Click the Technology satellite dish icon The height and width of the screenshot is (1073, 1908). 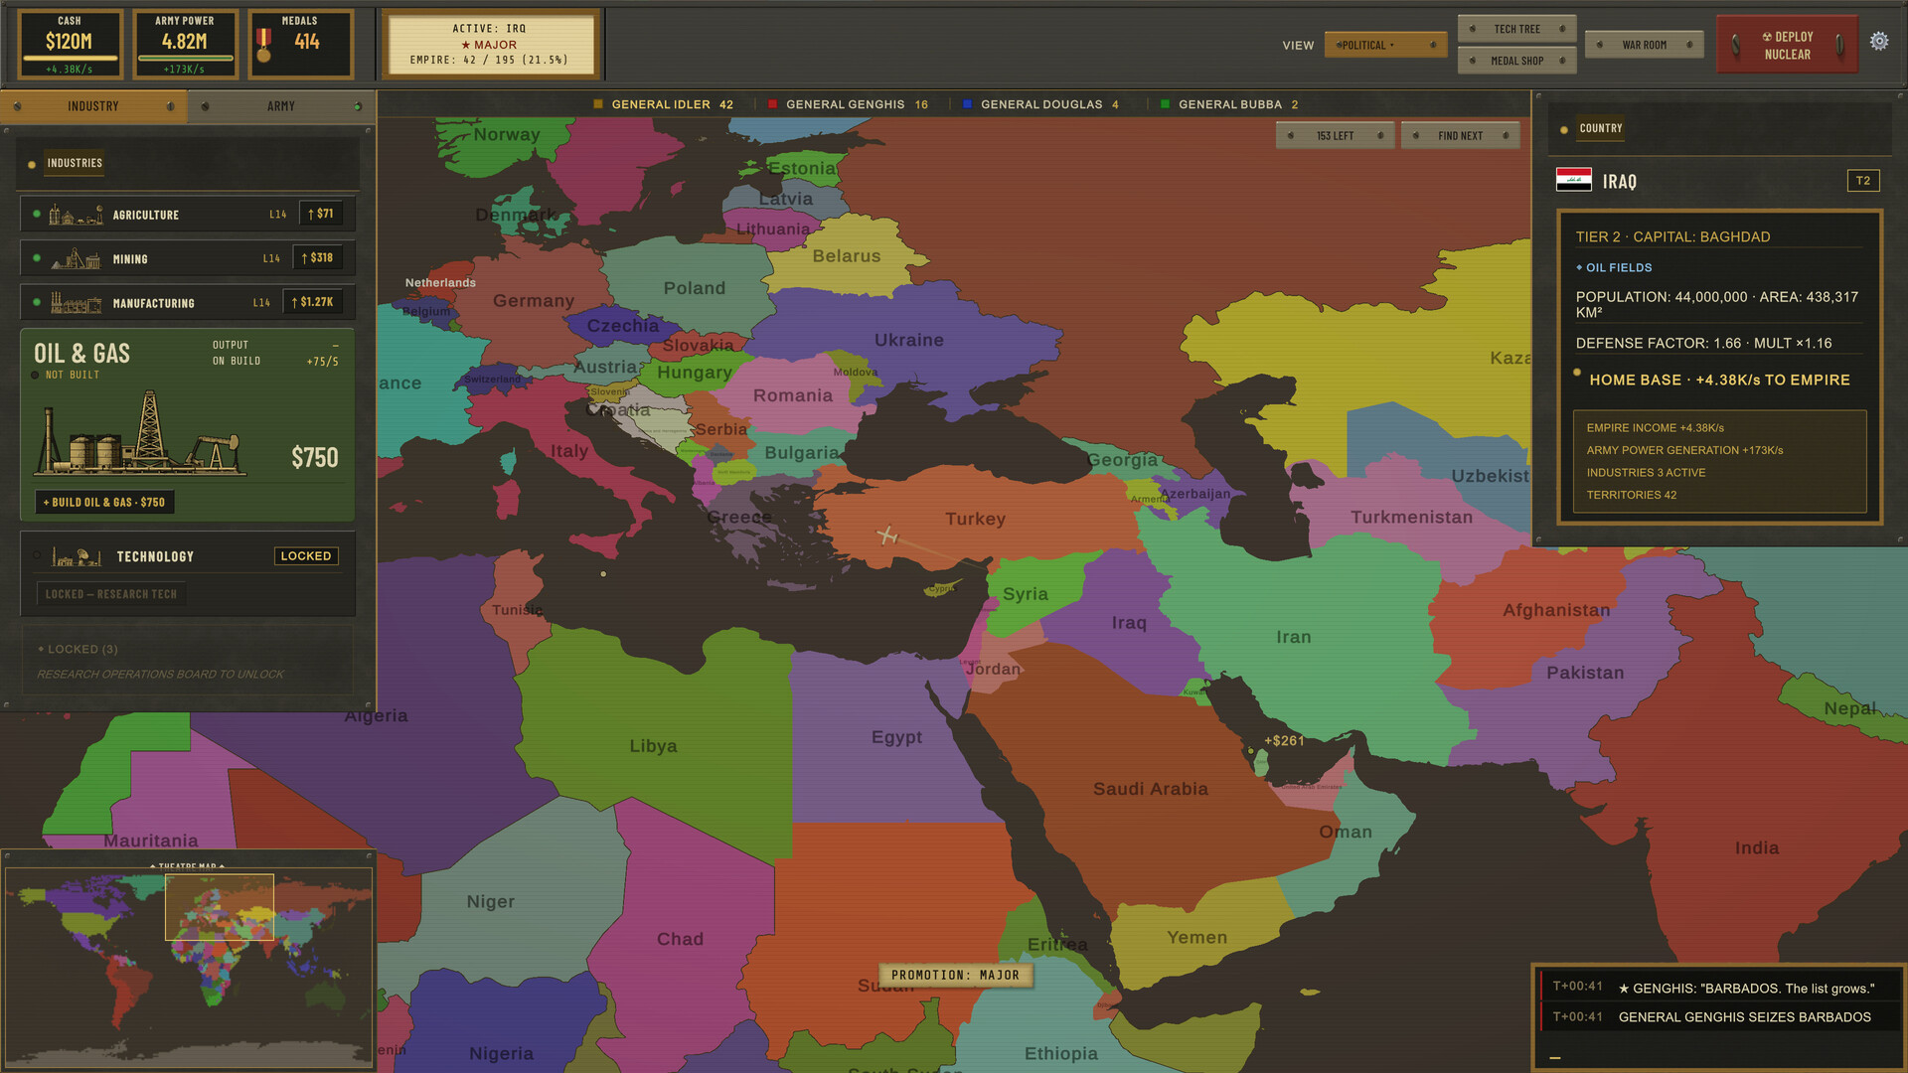[77, 556]
